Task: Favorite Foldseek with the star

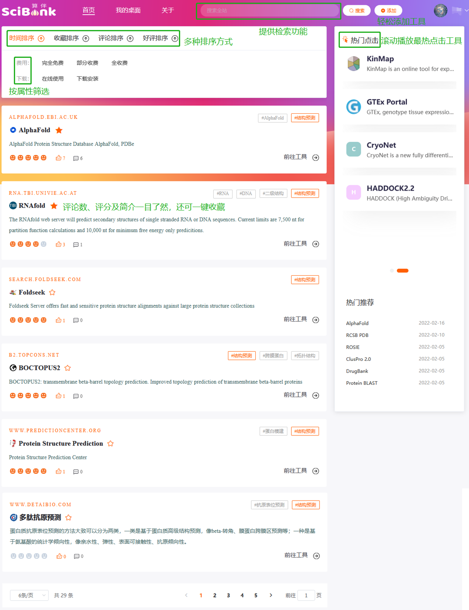Action: [x=52, y=293]
